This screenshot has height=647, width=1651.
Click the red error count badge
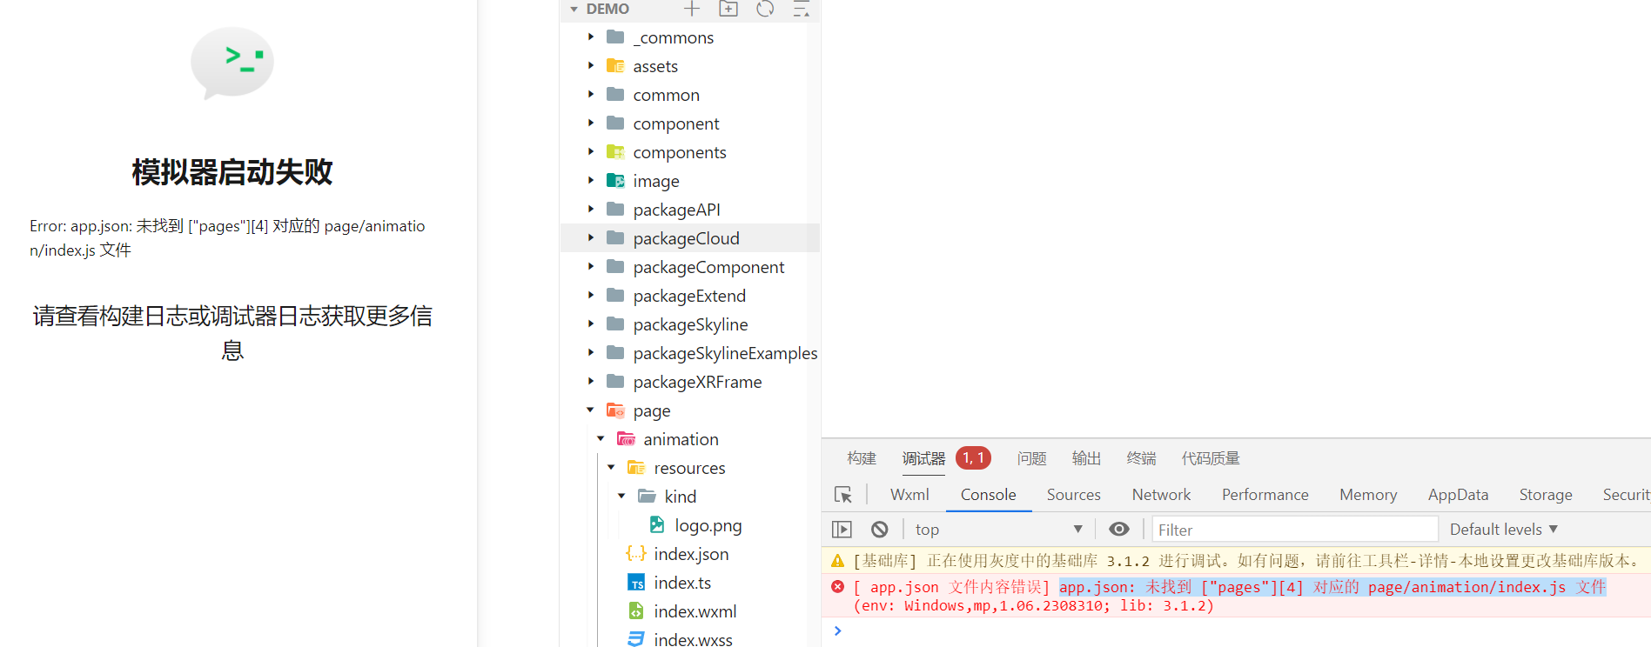pos(973,458)
